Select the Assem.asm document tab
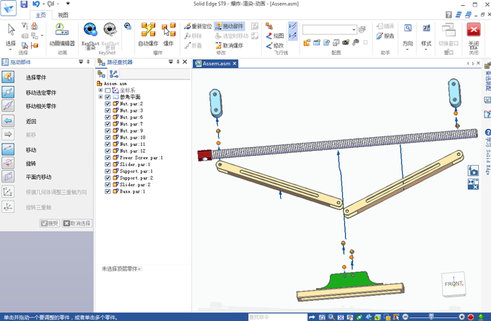491x321 pixels. 216,63
